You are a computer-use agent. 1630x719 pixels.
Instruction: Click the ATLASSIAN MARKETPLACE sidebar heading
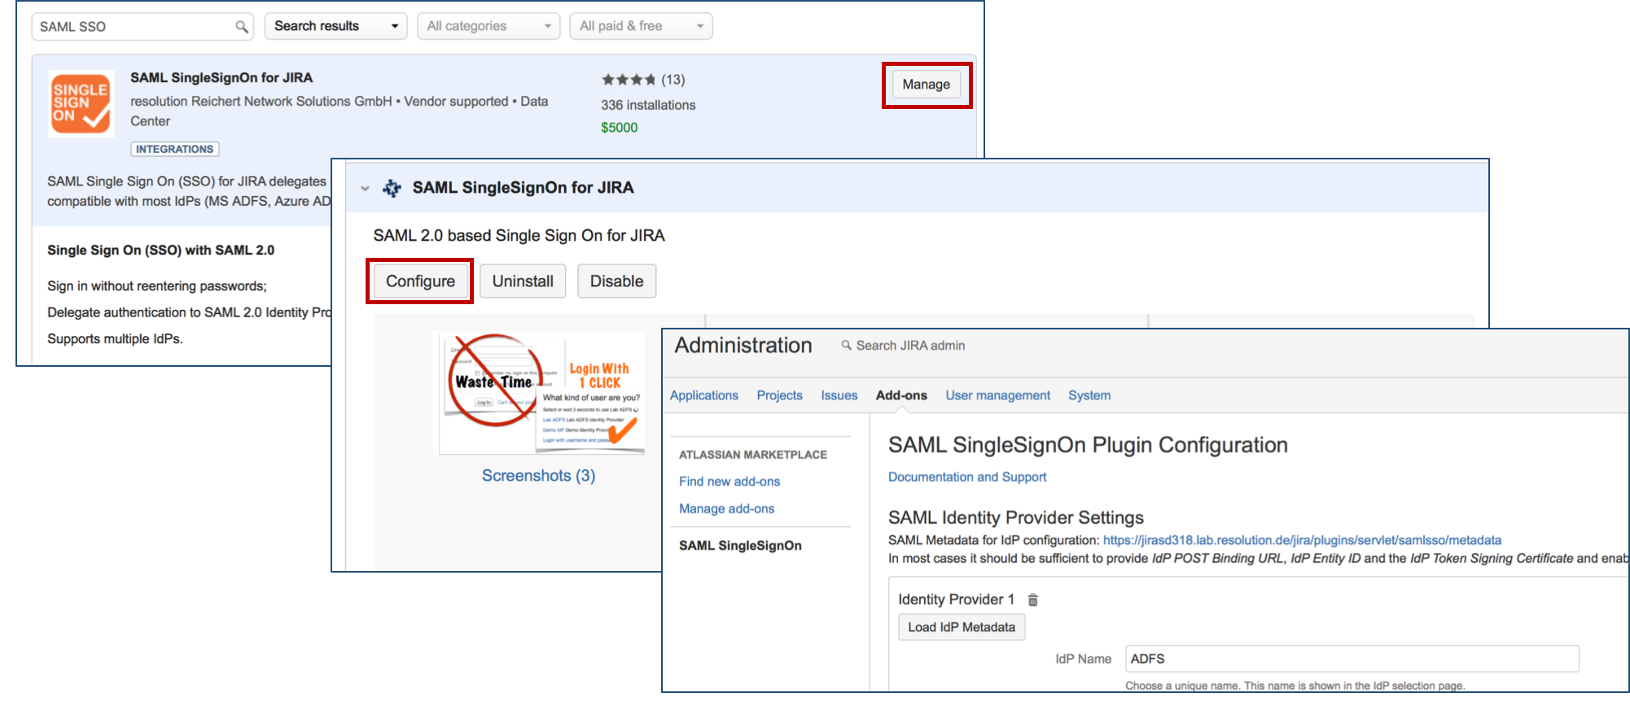tap(753, 455)
